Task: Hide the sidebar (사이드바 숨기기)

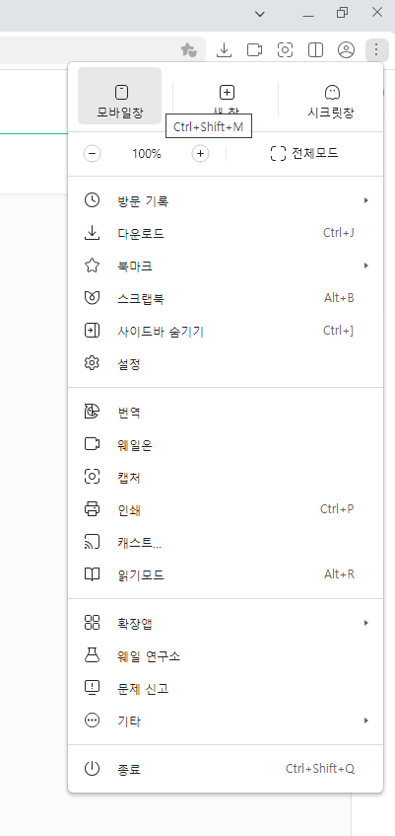Action: coord(226,331)
